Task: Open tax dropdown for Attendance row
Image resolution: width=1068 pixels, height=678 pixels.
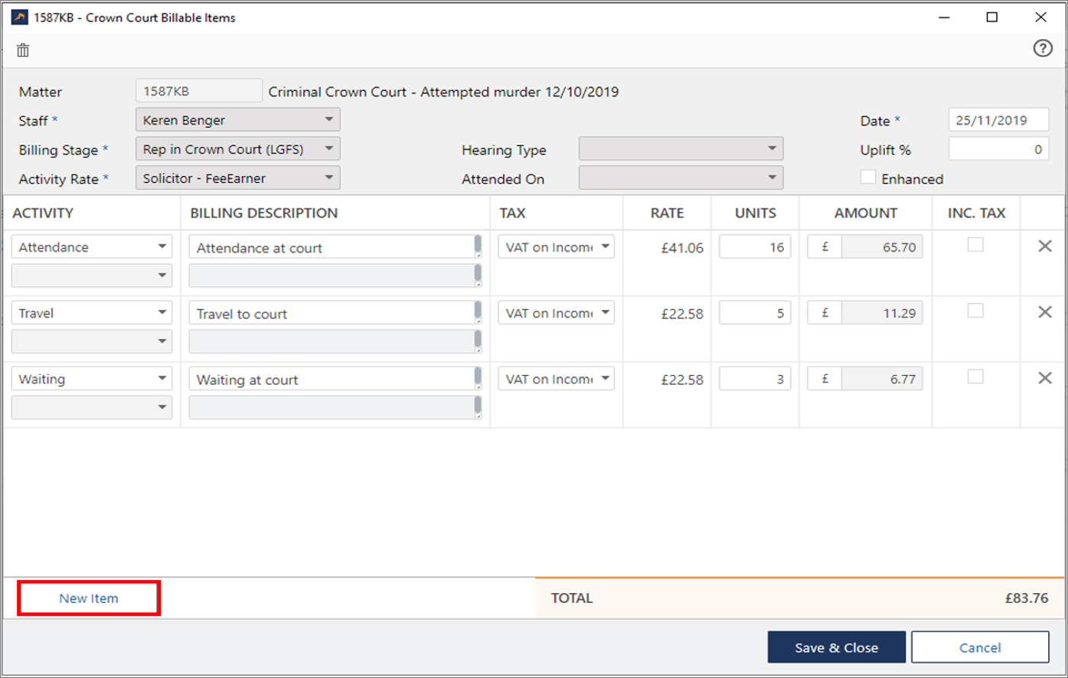Action: click(x=556, y=247)
